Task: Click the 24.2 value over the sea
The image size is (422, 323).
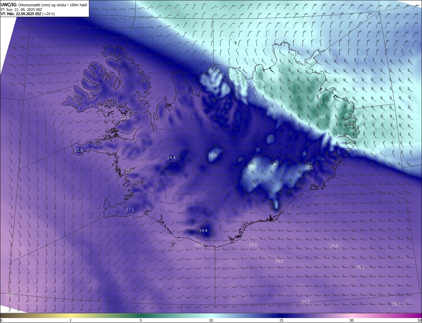Action: (306, 301)
